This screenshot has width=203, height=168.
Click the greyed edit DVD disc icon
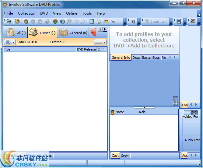33,21
